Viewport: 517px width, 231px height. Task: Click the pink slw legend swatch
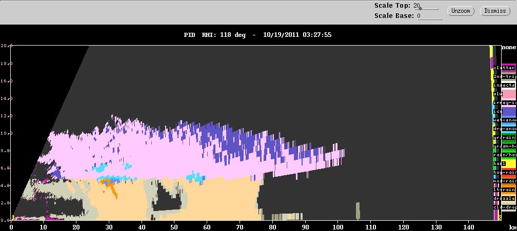pyautogui.click(x=509, y=94)
